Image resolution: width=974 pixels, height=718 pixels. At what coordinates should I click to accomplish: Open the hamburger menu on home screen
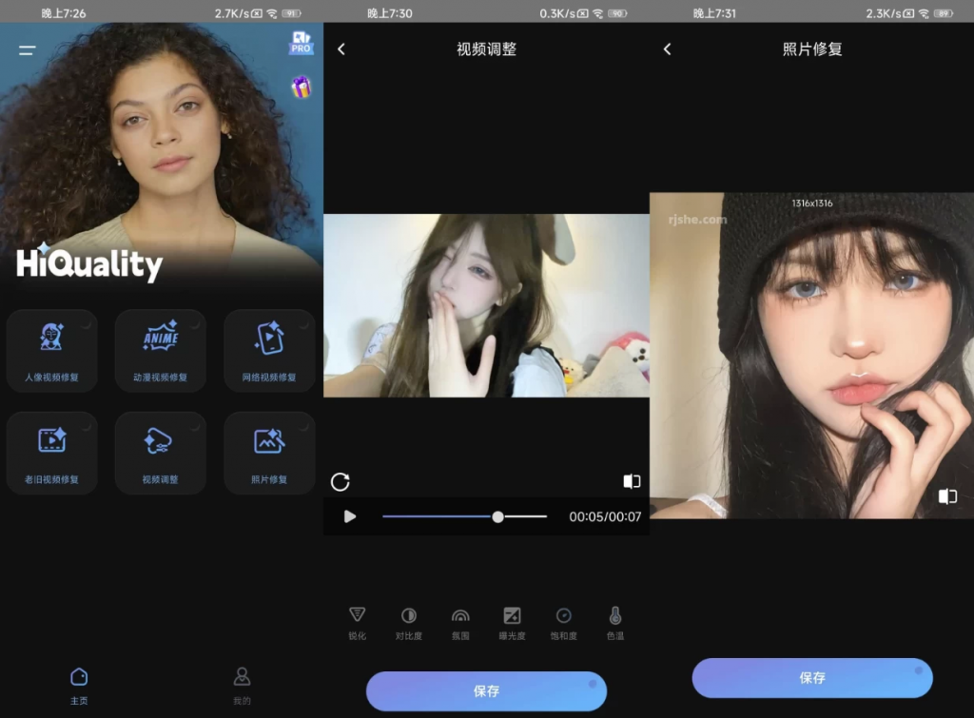click(28, 50)
